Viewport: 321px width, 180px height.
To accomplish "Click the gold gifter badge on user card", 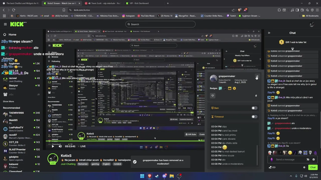I will 234,88.
